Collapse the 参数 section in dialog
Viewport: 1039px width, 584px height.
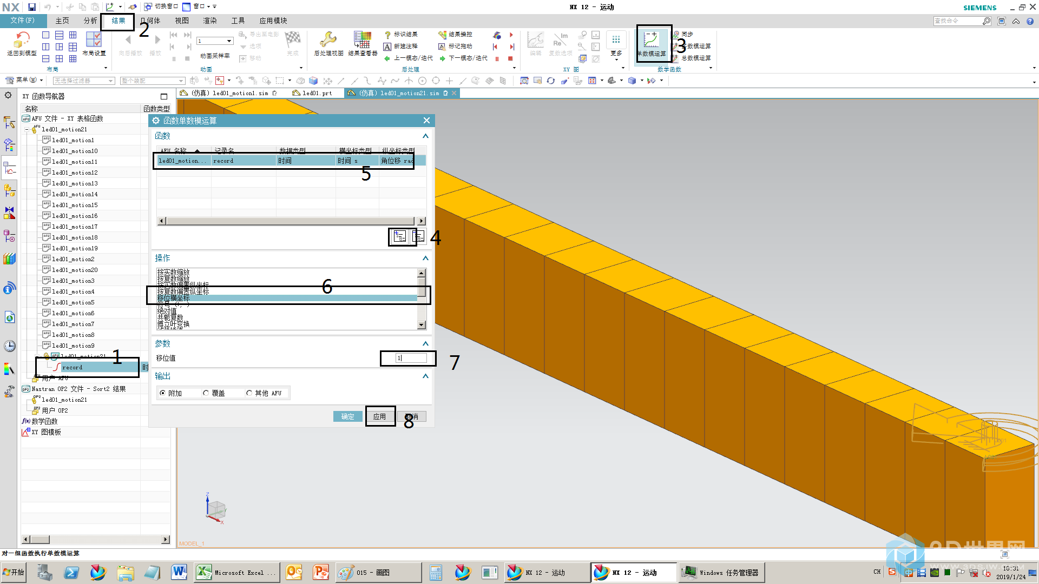point(425,343)
